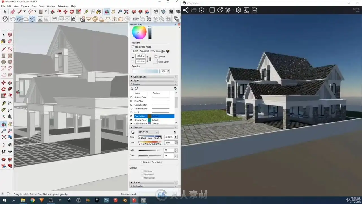Viewport: 362px width, 204px height.
Task: Toggle Show/Hide Shadows button in Shadows panel
Action: pos(133,132)
